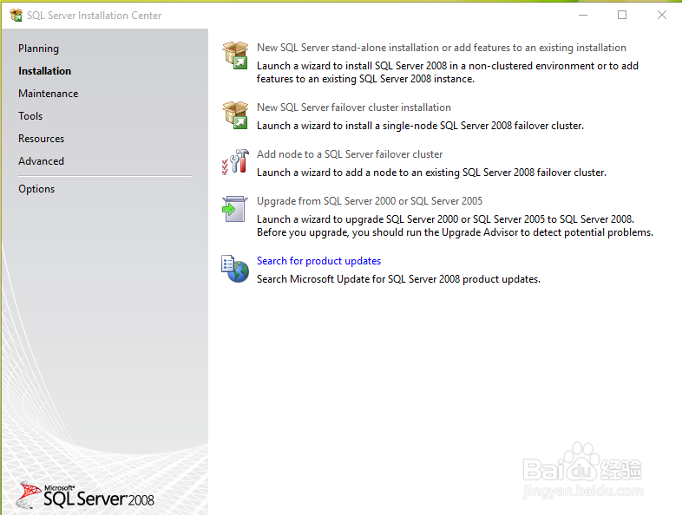Open New SQL Server failover cluster installation
Viewport: 682px width, 515px height.
click(x=354, y=108)
